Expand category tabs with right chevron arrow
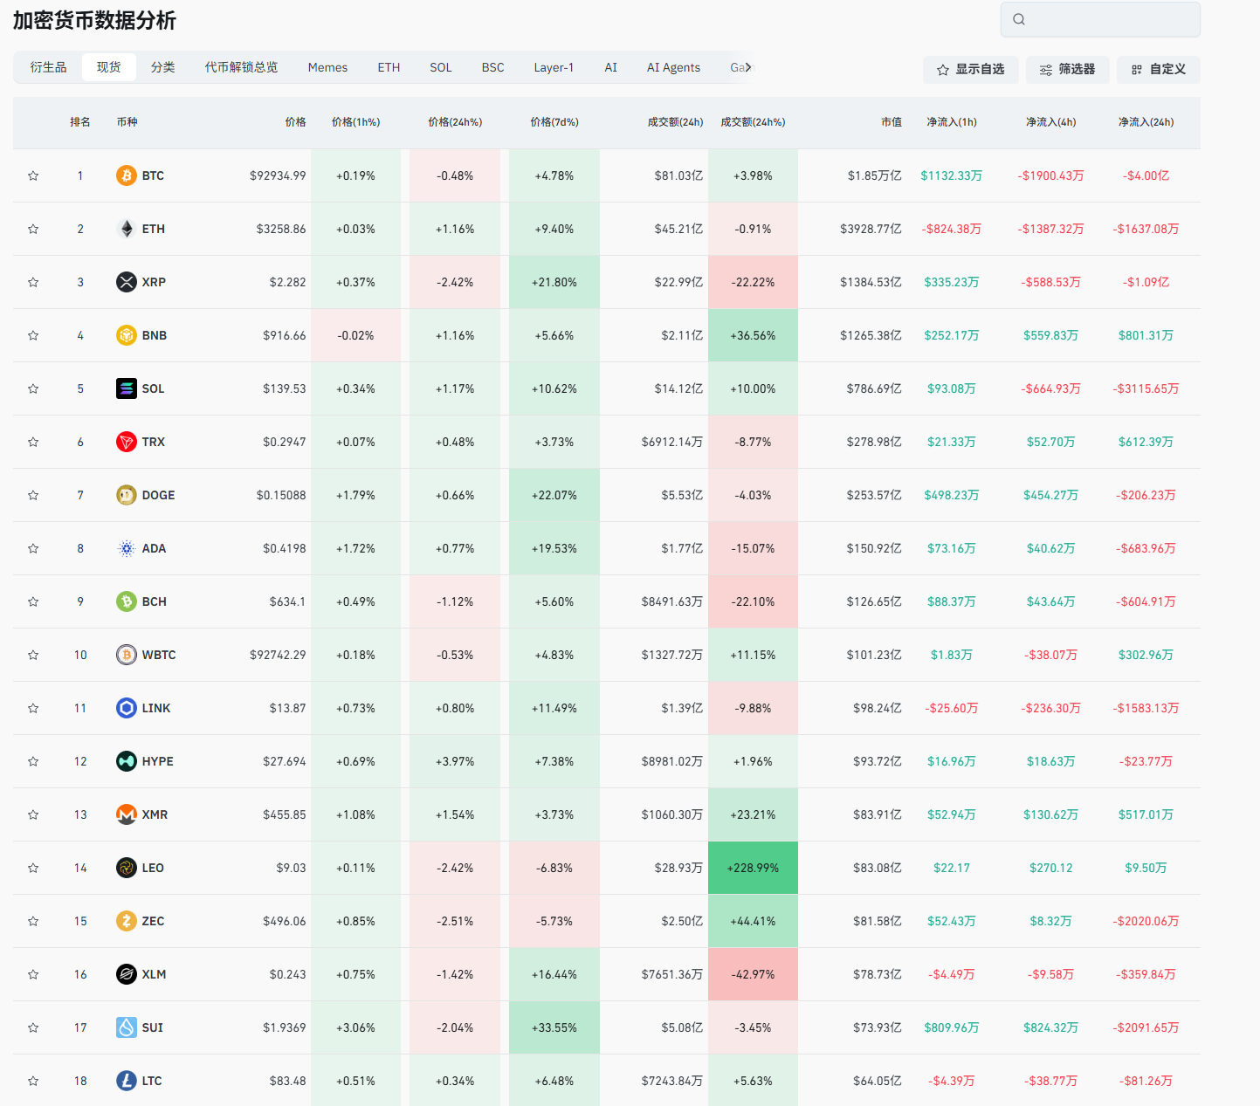The image size is (1260, 1106). (747, 67)
